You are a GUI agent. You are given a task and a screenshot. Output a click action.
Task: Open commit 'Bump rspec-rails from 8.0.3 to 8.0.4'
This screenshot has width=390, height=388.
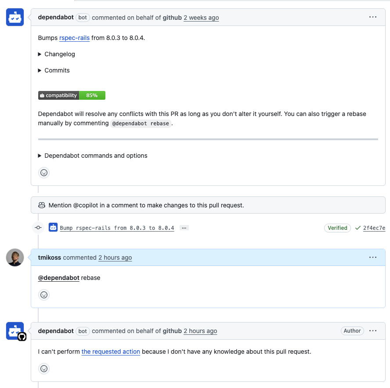tap(117, 228)
